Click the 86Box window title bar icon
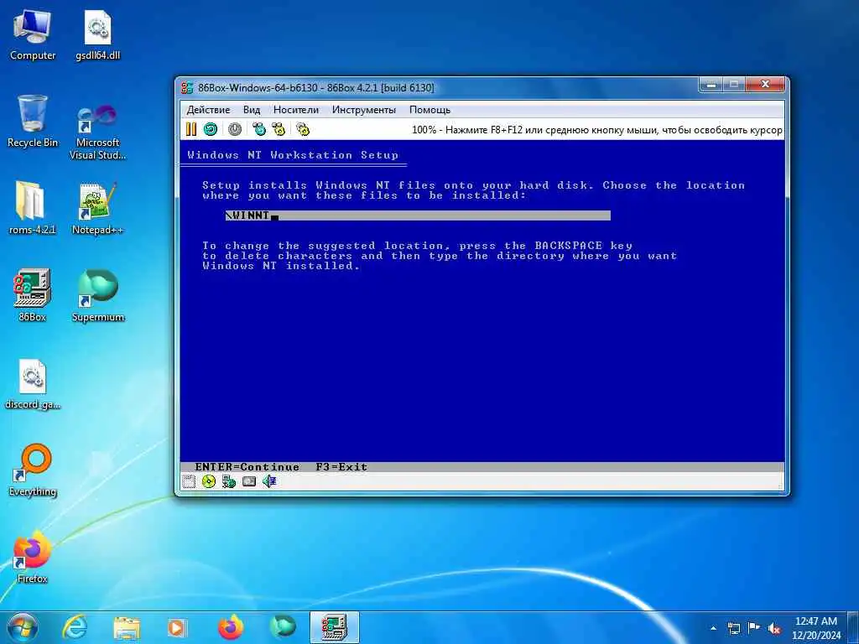This screenshot has width=859, height=644. coord(187,87)
